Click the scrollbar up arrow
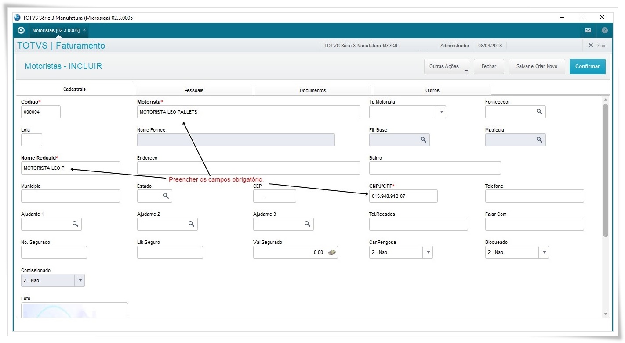 pos(606,100)
